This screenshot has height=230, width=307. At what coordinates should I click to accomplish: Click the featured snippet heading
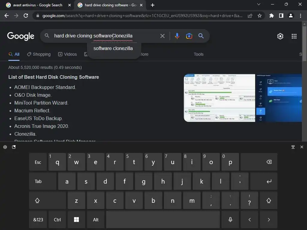point(54,77)
